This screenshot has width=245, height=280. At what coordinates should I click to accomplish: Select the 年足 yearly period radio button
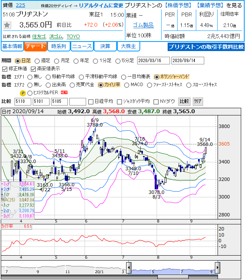(x=76, y=61)
